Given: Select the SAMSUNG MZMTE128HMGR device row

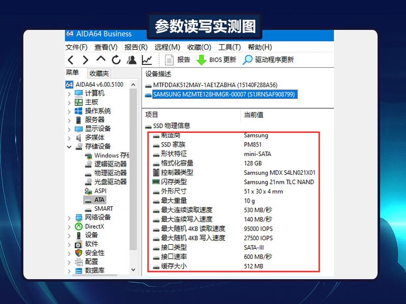Looking at the screenshot, I should tap(221, 94).
